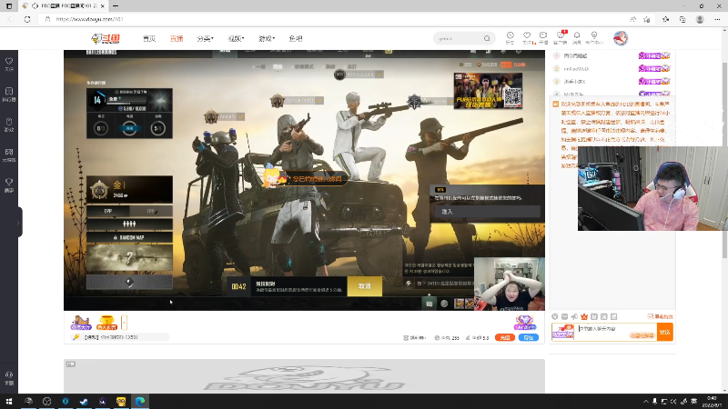
Task: Open the client download icon with red badge
Action: pos(561,37)
